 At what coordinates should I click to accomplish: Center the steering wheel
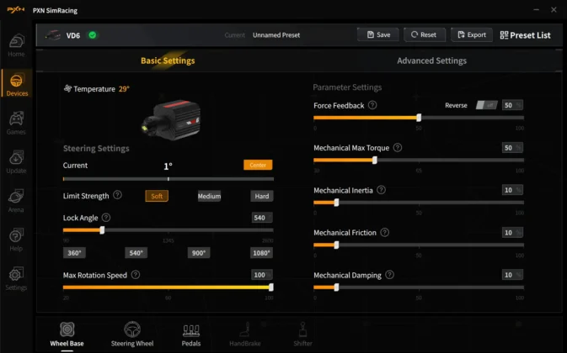tap(258, 165)
